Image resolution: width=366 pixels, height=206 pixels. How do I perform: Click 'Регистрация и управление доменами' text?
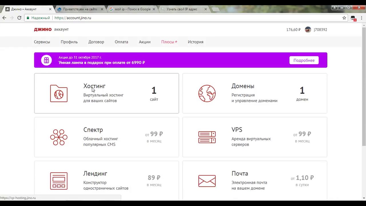coord(254,98)
